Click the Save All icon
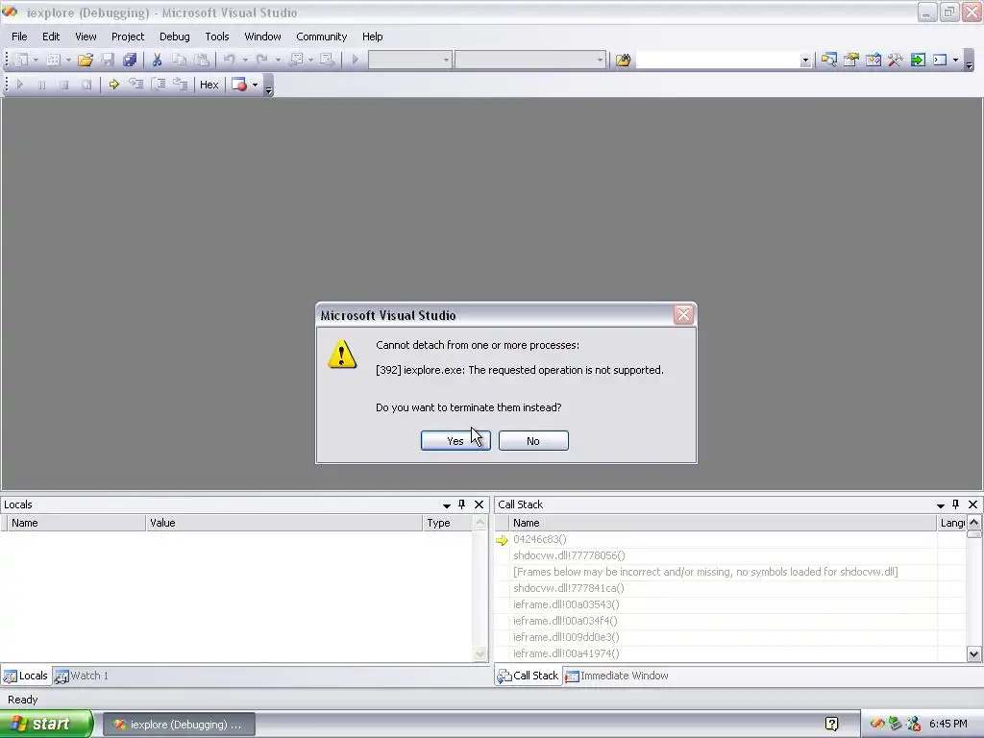This screenshot has height=738, width=984. click(x=130, y=60)
